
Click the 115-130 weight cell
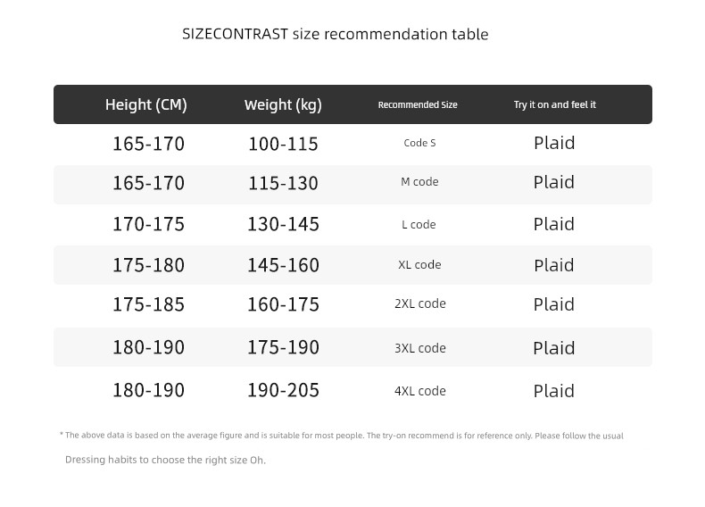(283, 183)
